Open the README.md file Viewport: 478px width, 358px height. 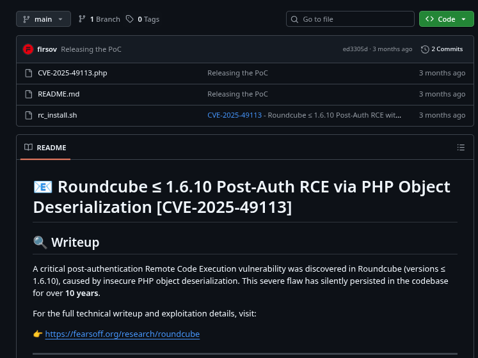(58, 94)
